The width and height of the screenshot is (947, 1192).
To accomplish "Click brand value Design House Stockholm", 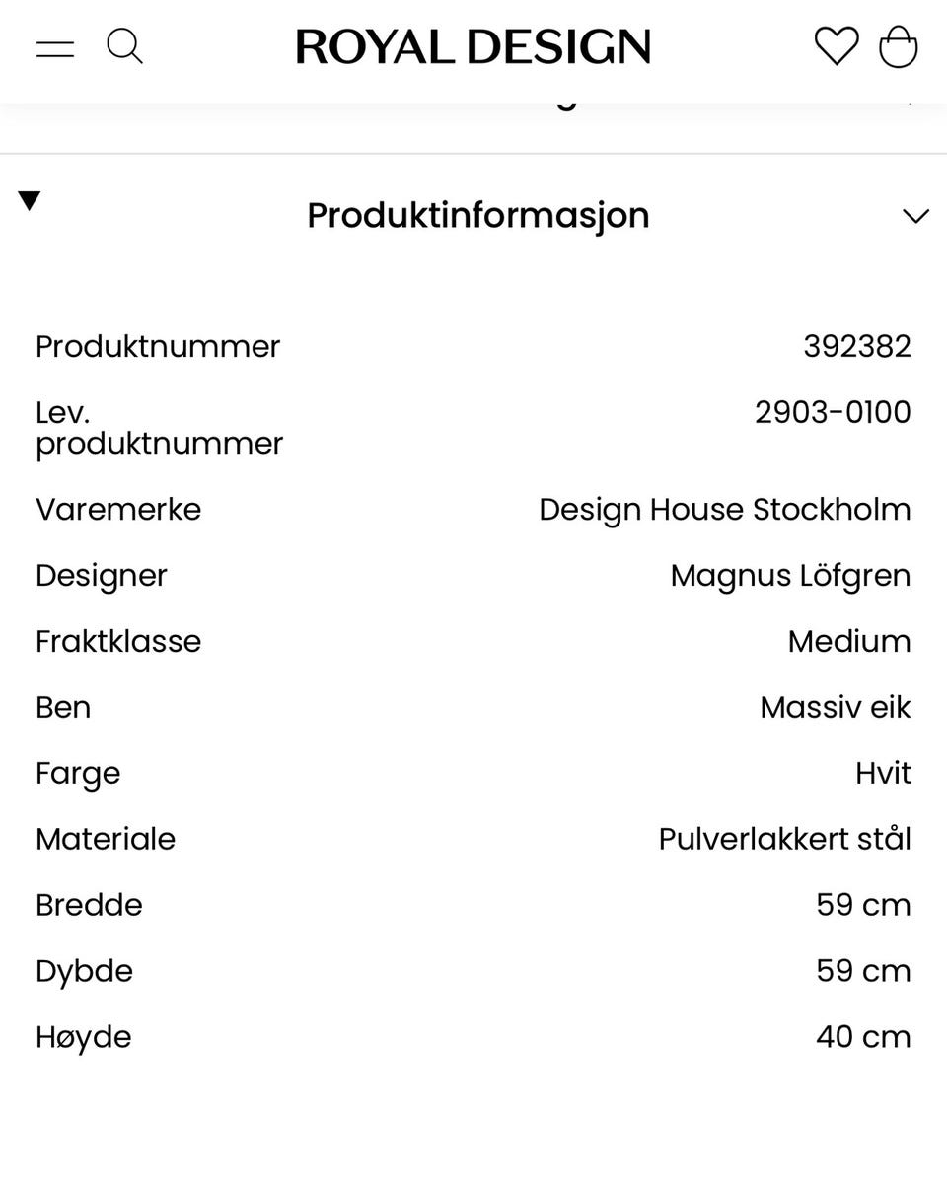I will tap(724, 510).
